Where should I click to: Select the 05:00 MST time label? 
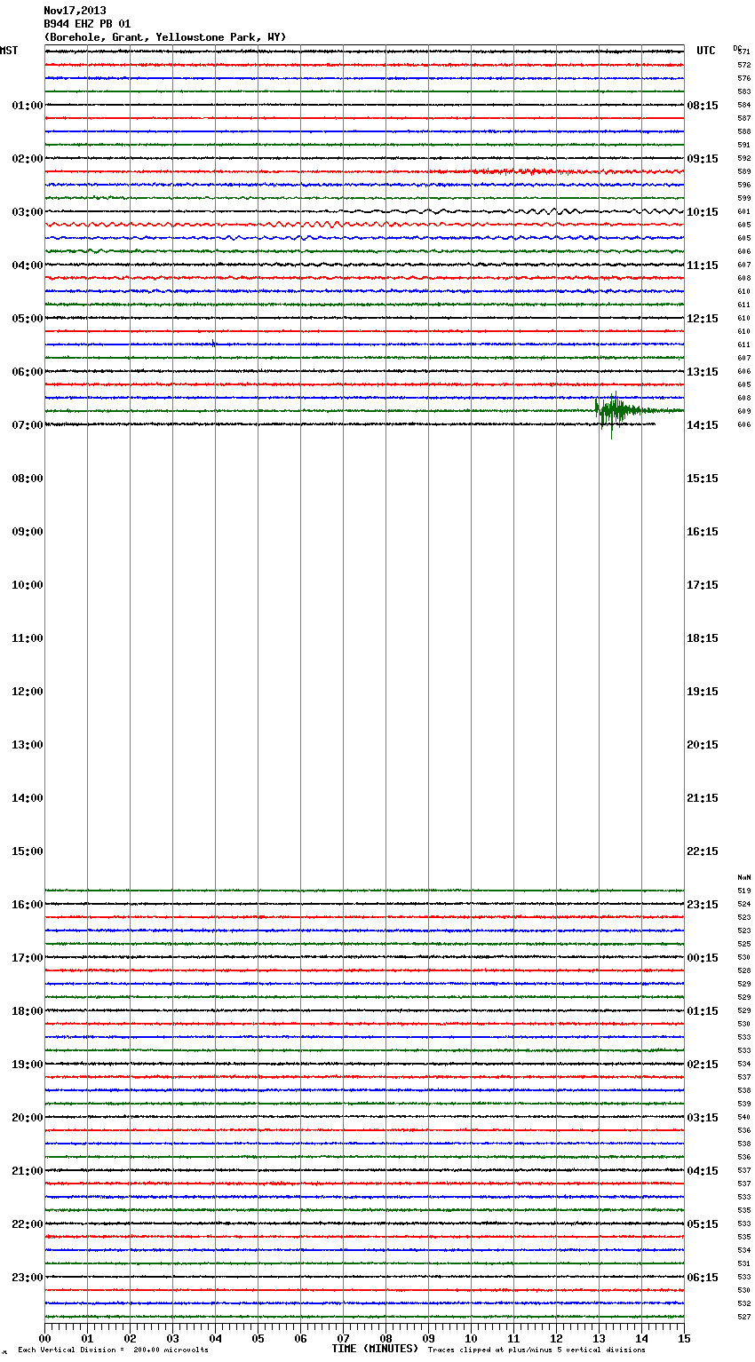coord(28,319)
